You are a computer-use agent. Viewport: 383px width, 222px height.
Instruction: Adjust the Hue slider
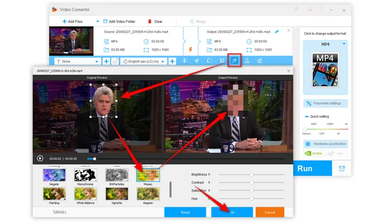251,199
